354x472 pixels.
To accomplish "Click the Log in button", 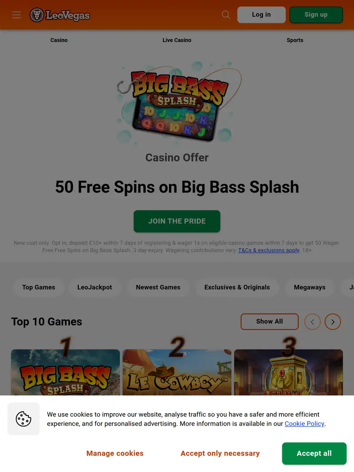I will click(x=261, y=15).
